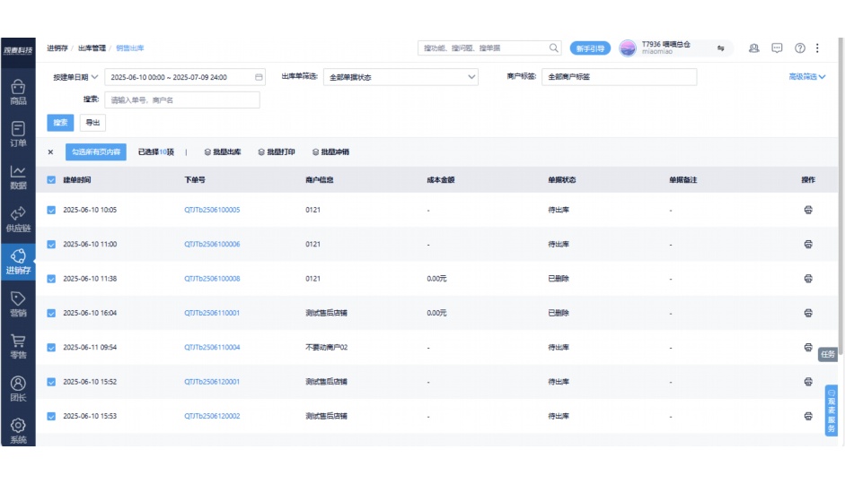Image resolution: width=845 pixels, height=484 pixels.
Task: Click the blue 搜索 search button
Action: (60, 123)
